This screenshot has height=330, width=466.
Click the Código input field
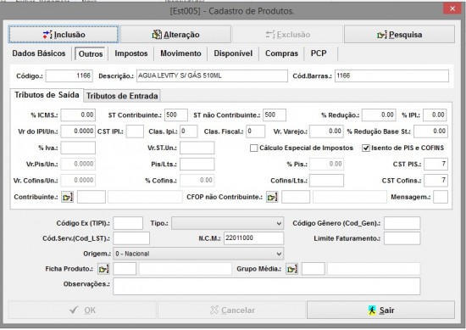[69, 76]
